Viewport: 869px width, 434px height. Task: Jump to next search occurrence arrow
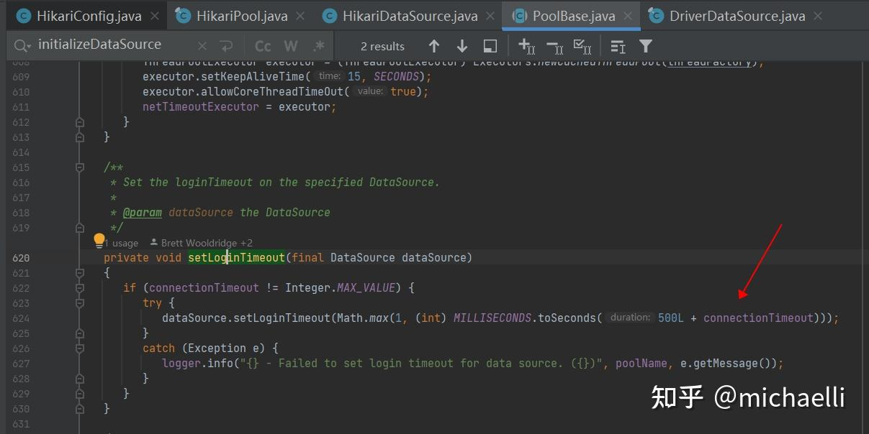tap(462, 46)
